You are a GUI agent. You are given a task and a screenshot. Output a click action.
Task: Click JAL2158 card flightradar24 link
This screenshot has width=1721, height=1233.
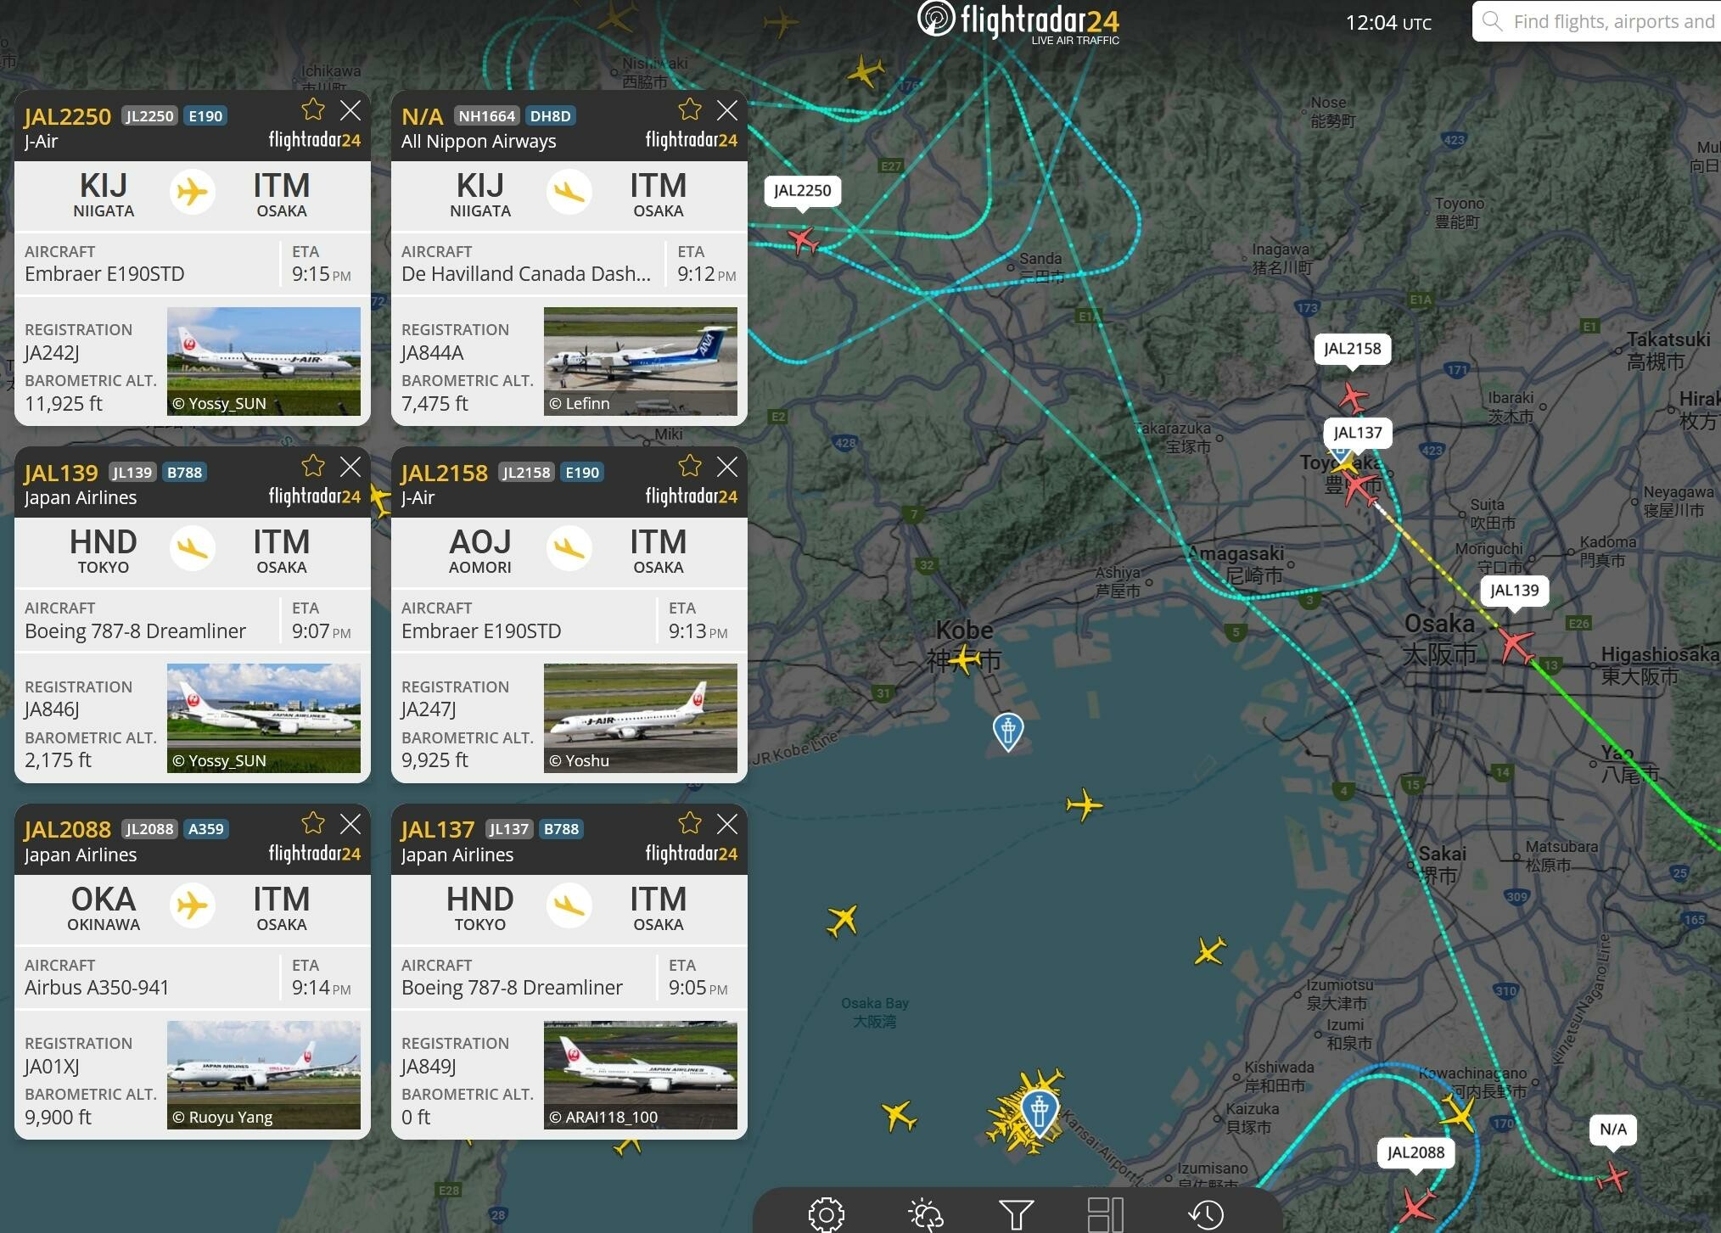[x=691, y=496]
